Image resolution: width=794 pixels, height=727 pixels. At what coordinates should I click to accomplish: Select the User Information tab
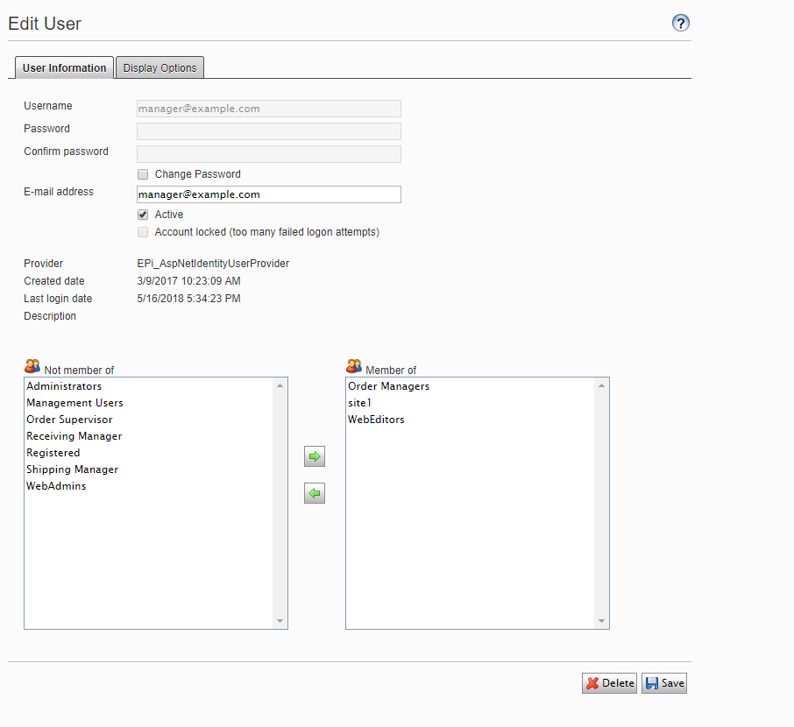[63, 67]
